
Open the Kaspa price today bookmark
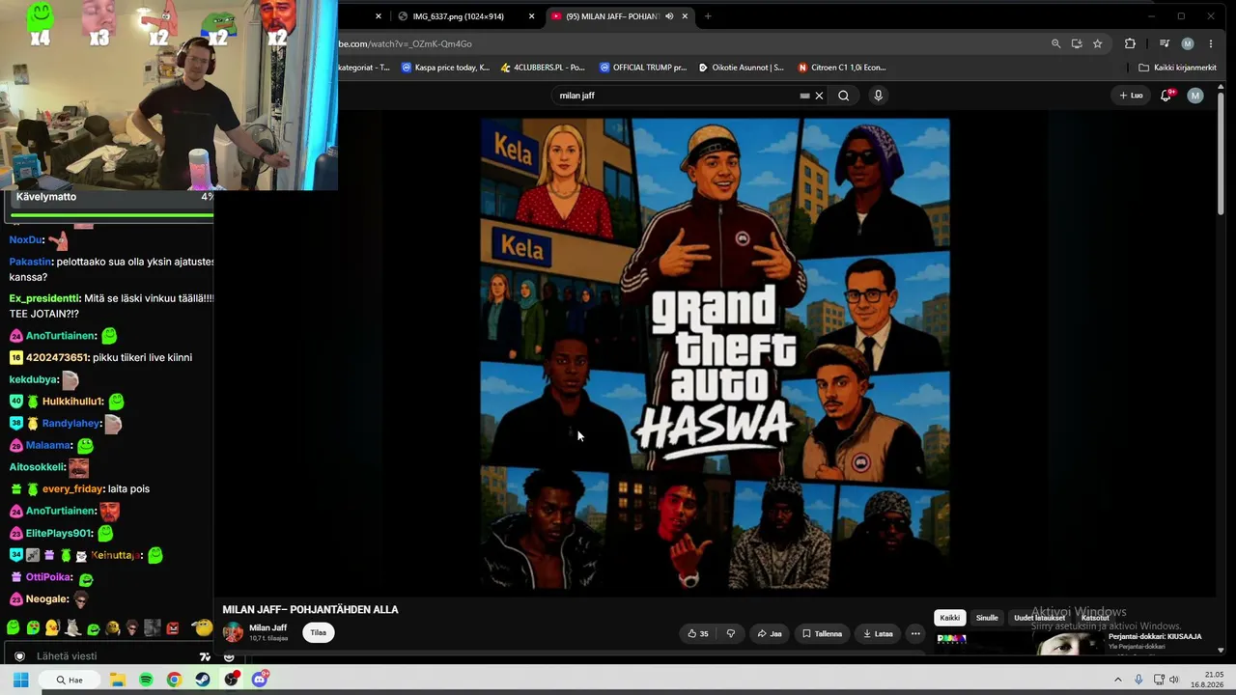point(445,68)
